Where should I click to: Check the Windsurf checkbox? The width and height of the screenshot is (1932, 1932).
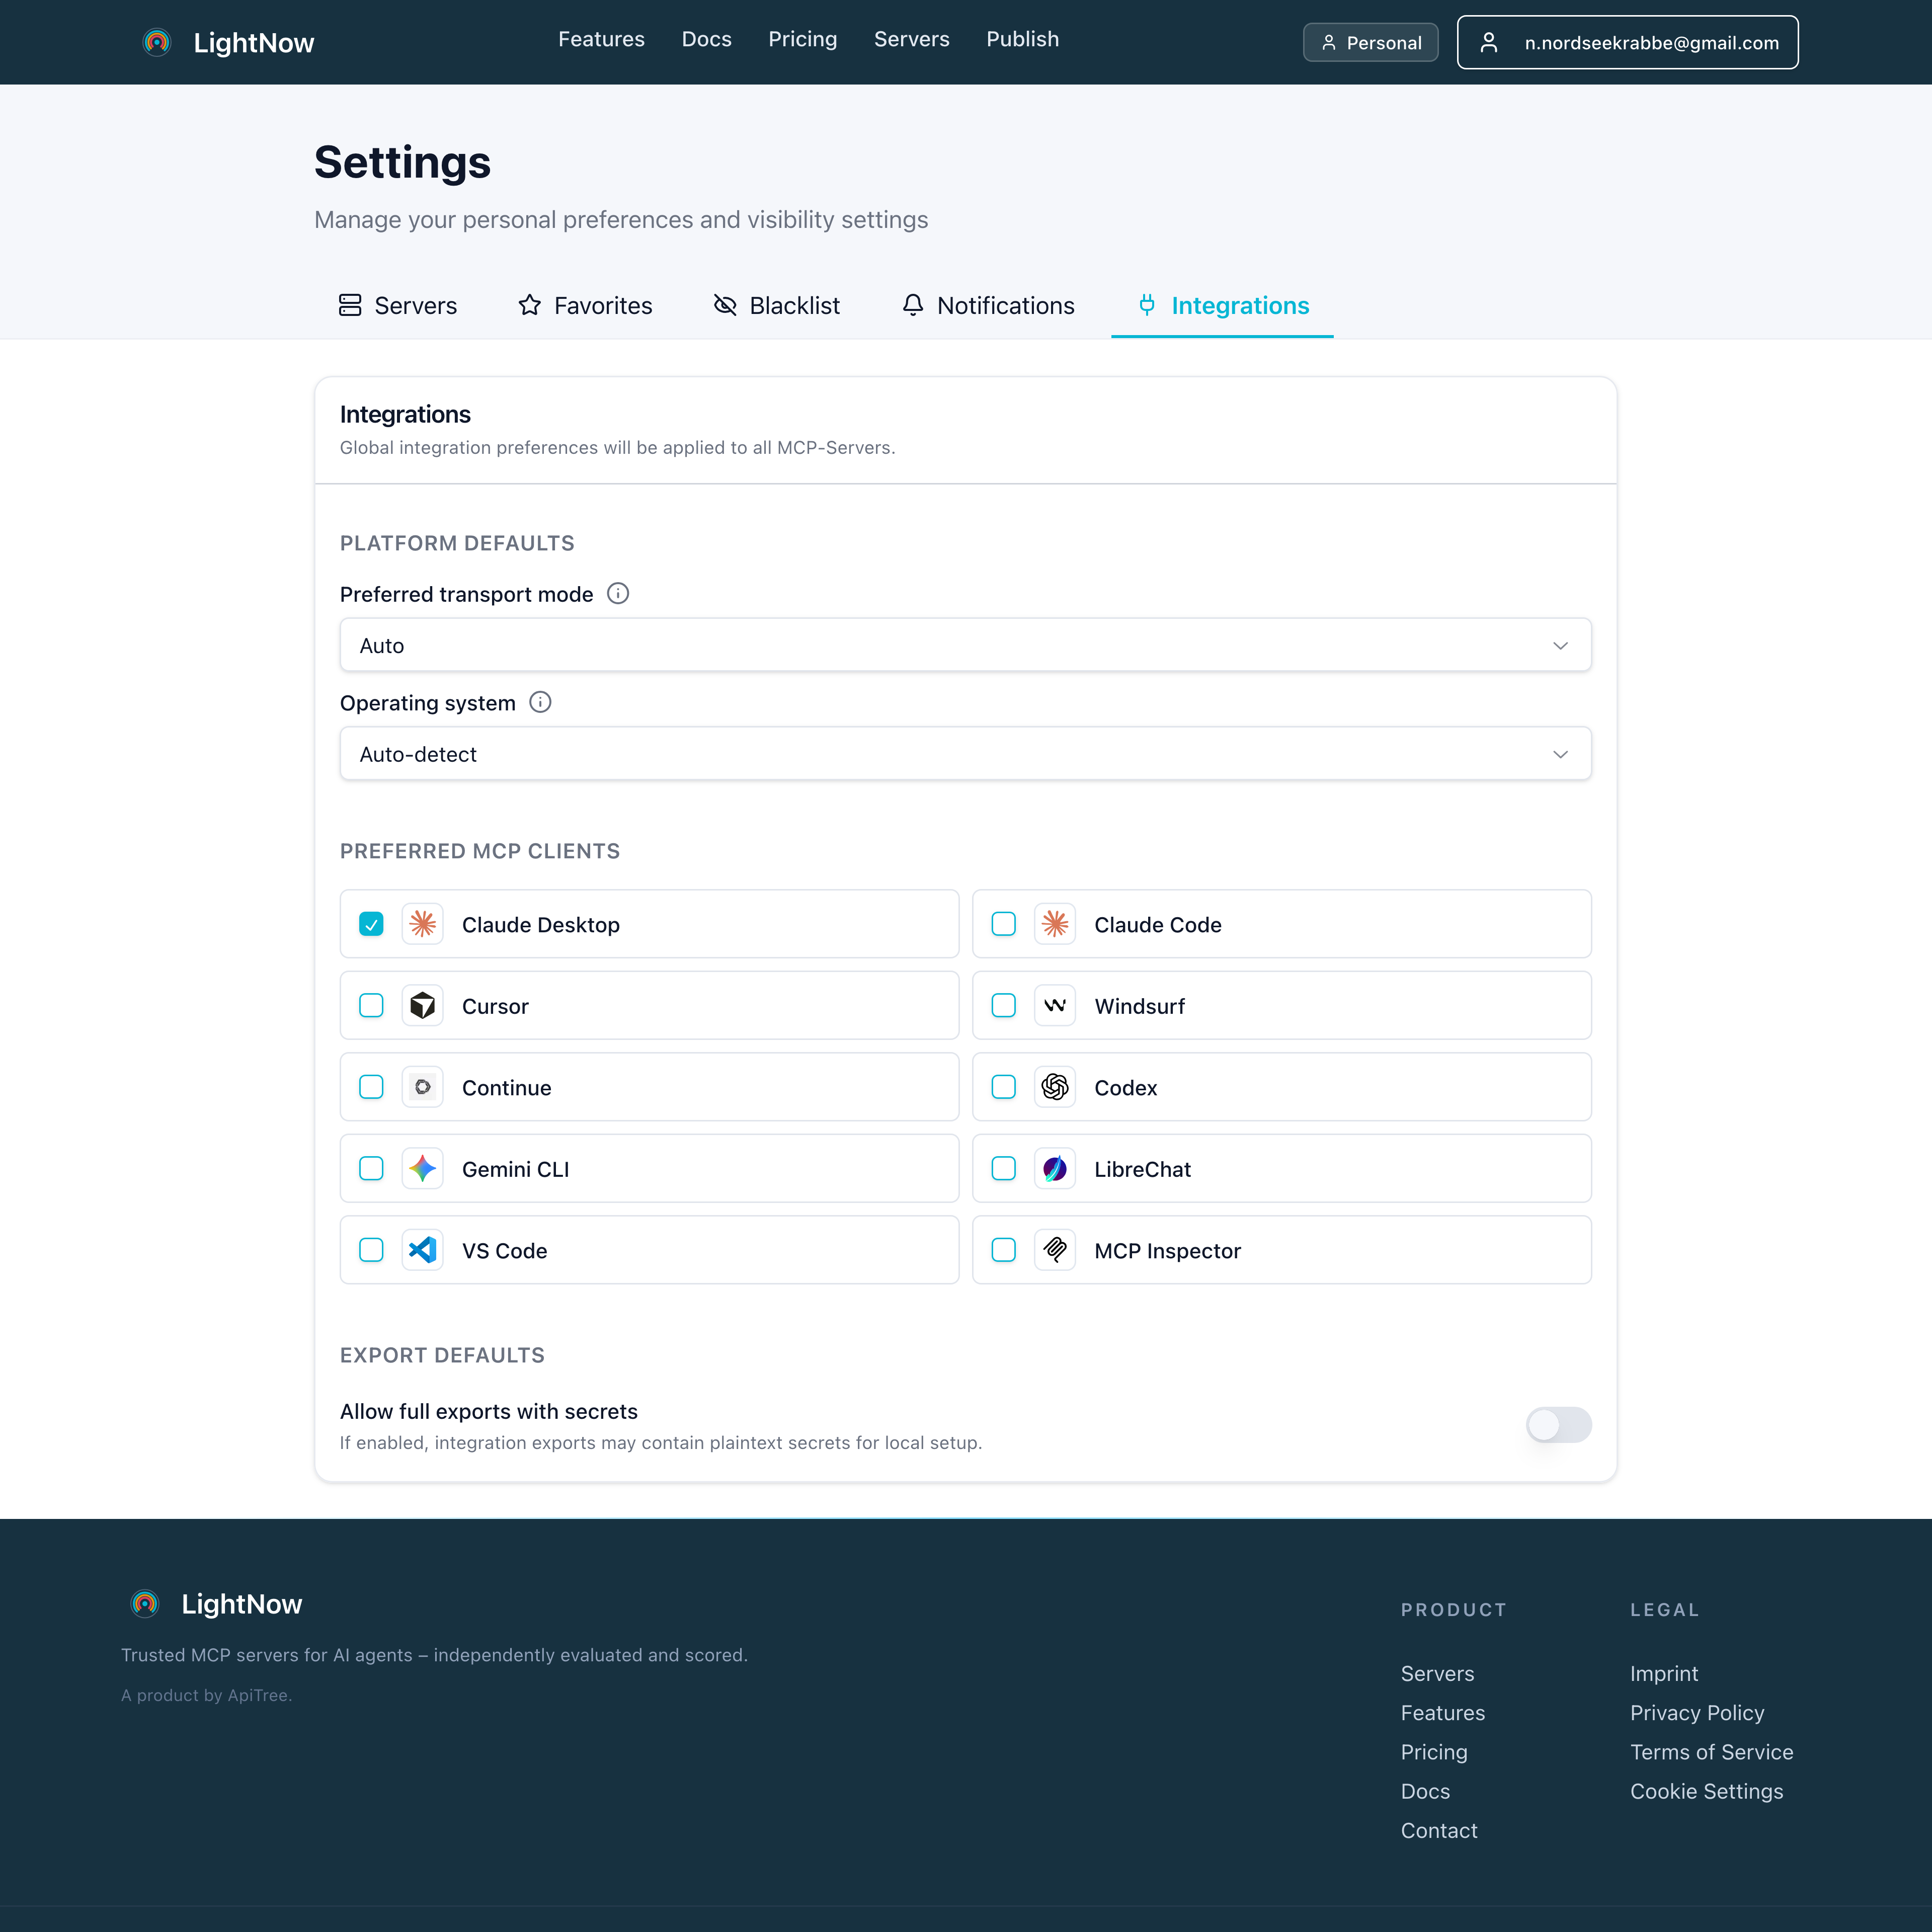point(1004,1005)
